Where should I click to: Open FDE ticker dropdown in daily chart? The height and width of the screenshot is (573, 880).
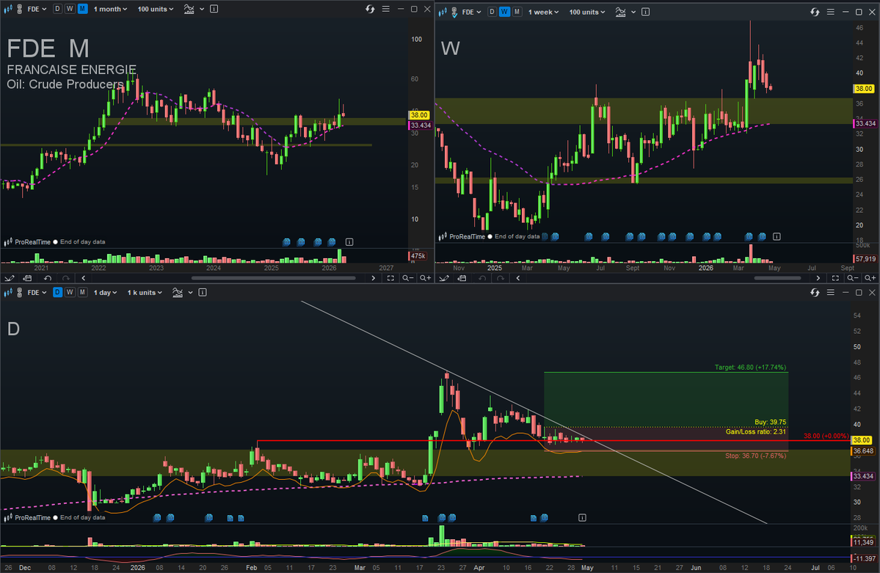tap(37, 293)
